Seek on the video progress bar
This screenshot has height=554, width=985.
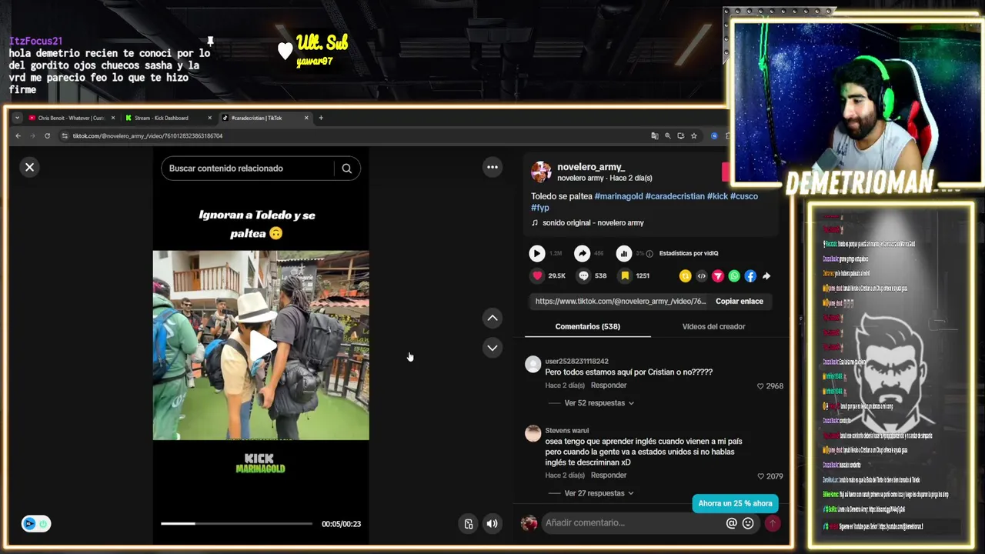[236, 524]
